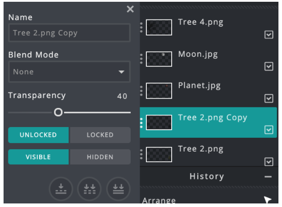282x207 pixels.
Task: Click Tree 2.png Copy drag handle dots
Action: tap(141, 123)
